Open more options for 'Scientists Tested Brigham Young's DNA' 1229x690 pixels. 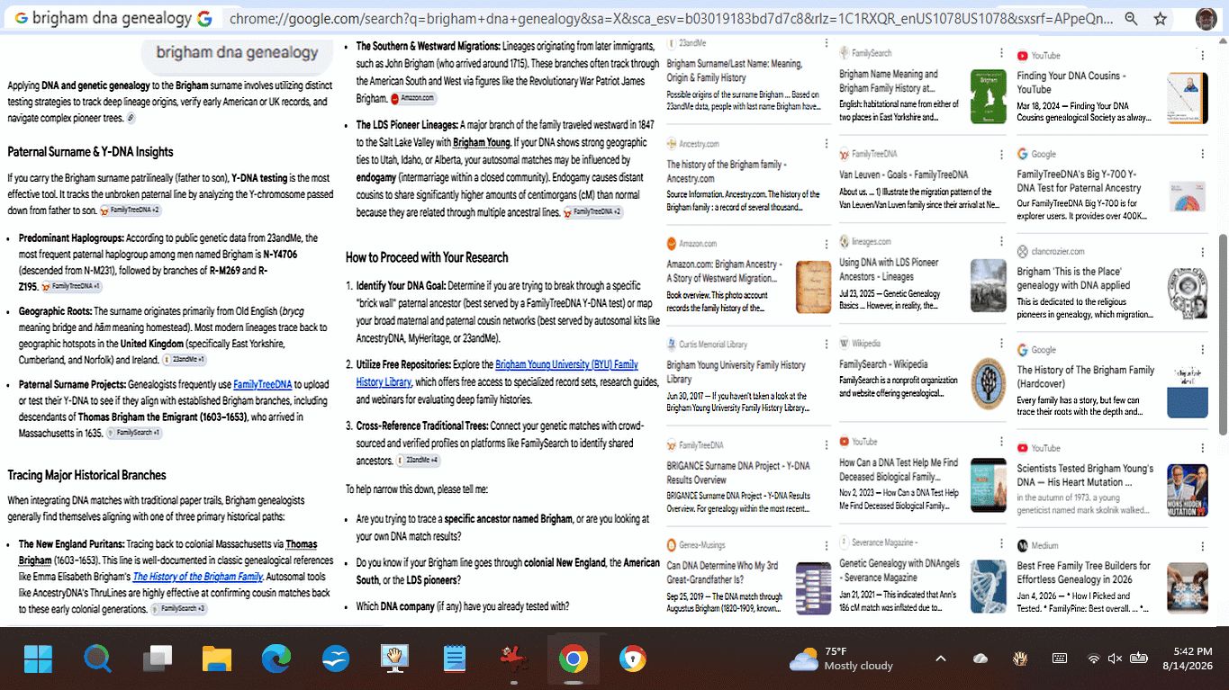(x=1202, y=448)
